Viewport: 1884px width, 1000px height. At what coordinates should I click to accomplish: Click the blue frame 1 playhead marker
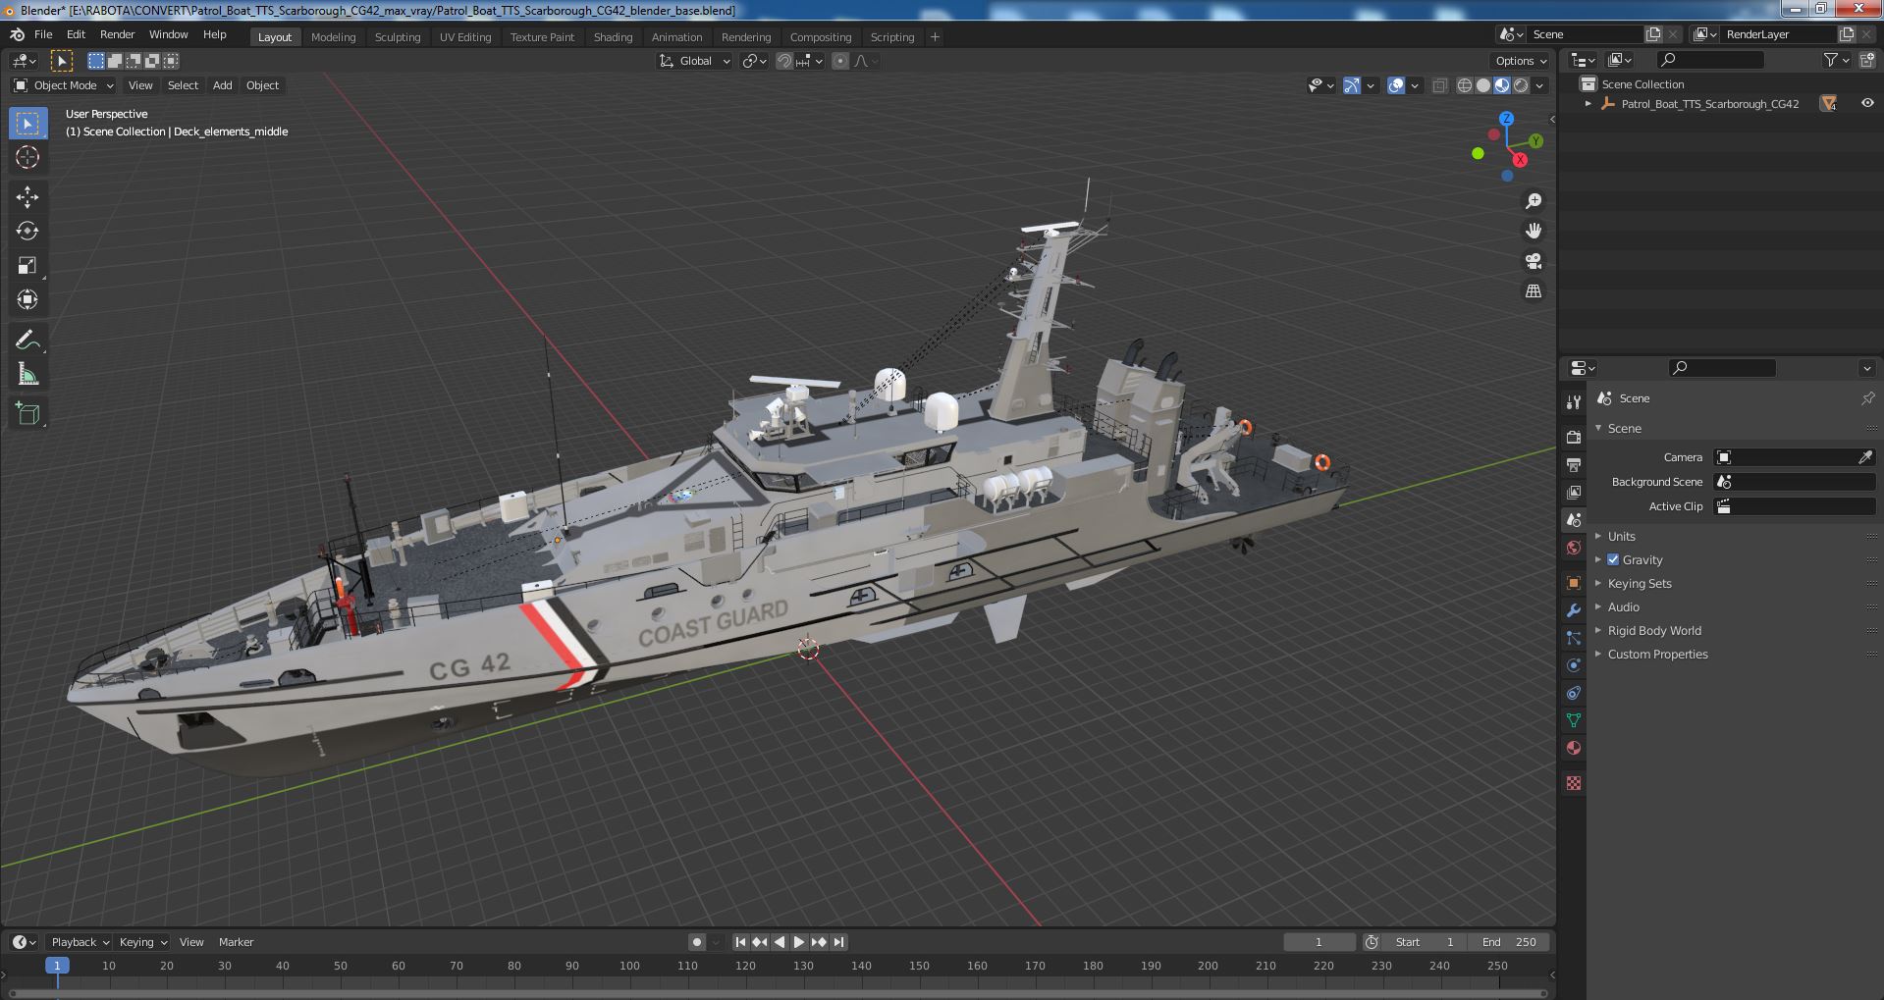point(57,966)
